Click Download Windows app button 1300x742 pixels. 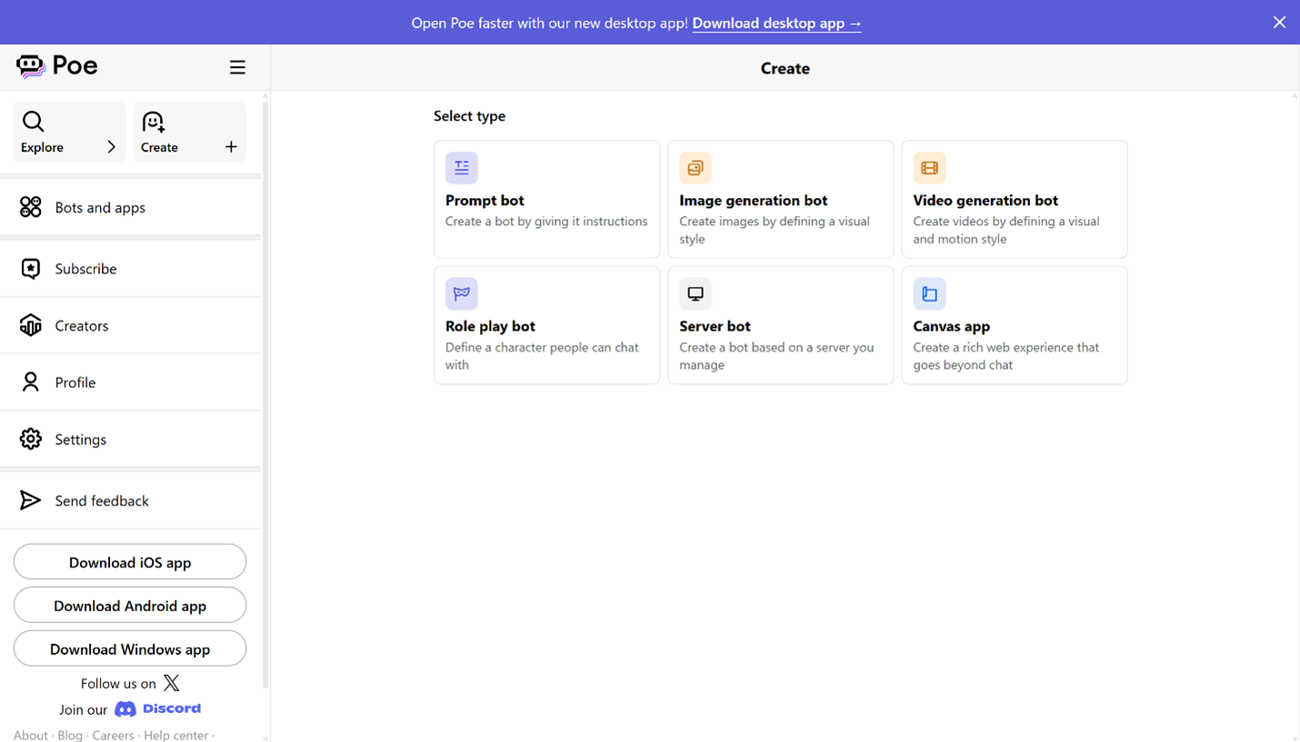(130, 649)
